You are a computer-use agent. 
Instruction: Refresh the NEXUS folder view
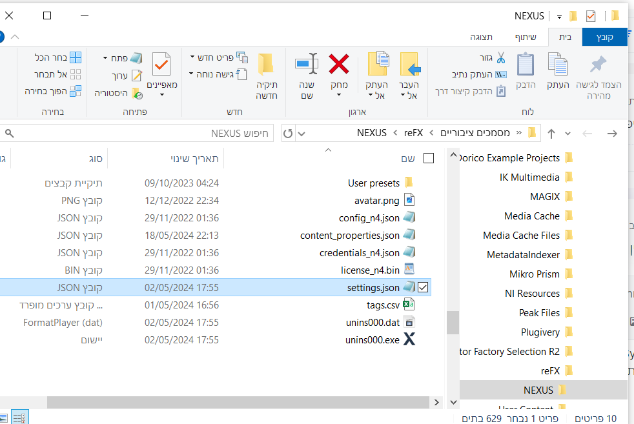(288, 134)
